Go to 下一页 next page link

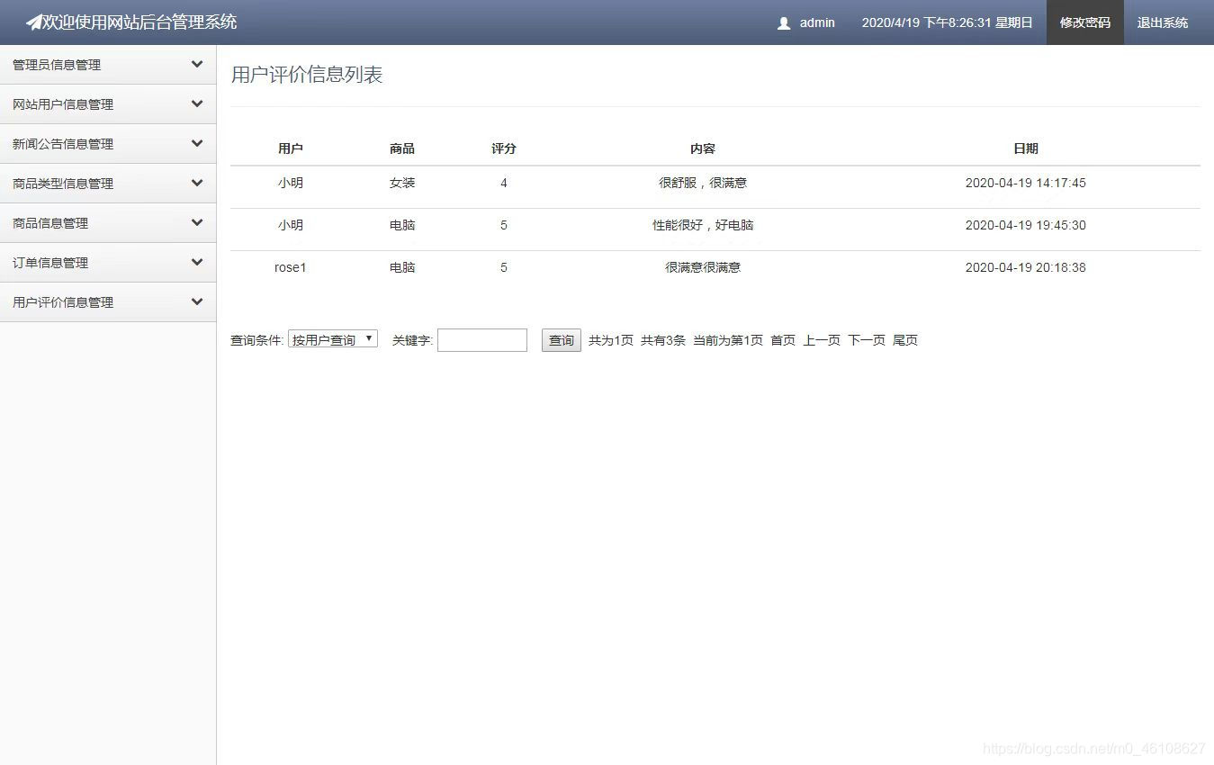coord(867,340)
